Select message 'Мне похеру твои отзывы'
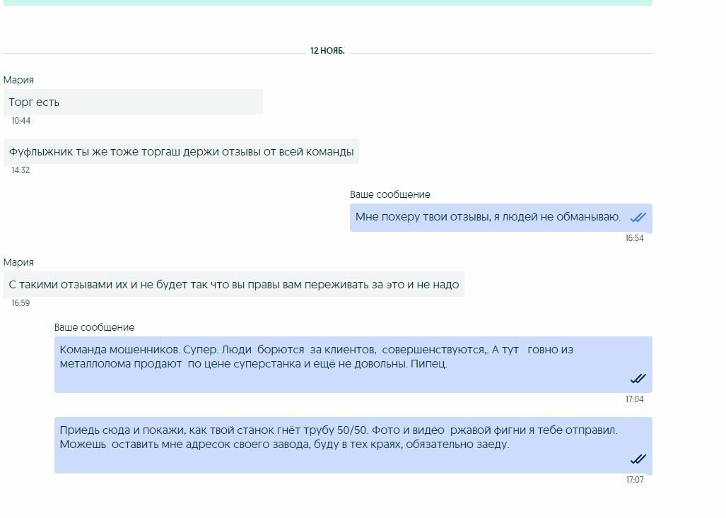 [x=501, y=218]
